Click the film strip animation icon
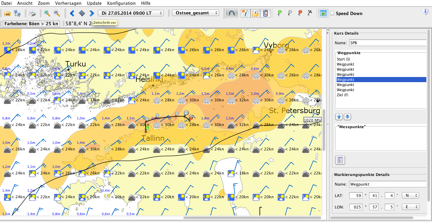This screenshot has height=222, width=432. pyautogui.click(x=82, y=13)
